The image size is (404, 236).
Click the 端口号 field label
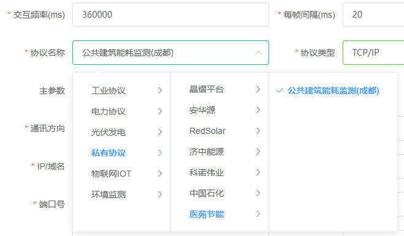point(51,204)
